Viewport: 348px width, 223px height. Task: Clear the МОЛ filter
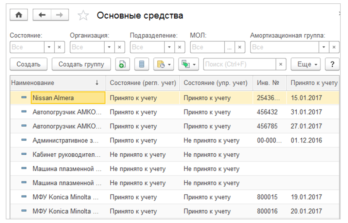[x=240, y=47]
